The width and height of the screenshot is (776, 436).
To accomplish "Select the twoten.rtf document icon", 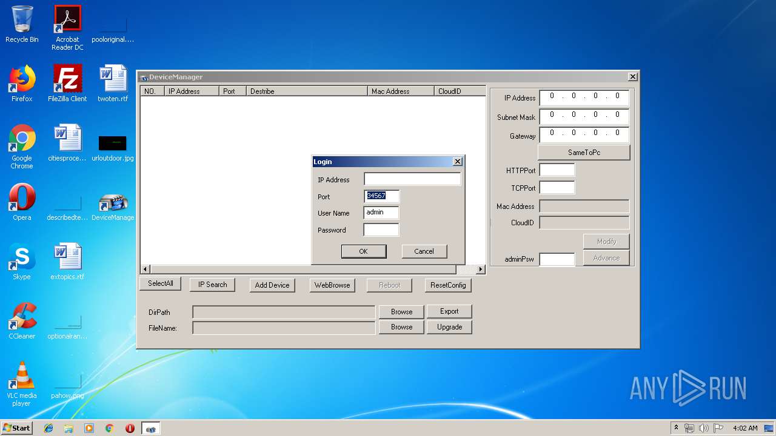I will (113, 84).
